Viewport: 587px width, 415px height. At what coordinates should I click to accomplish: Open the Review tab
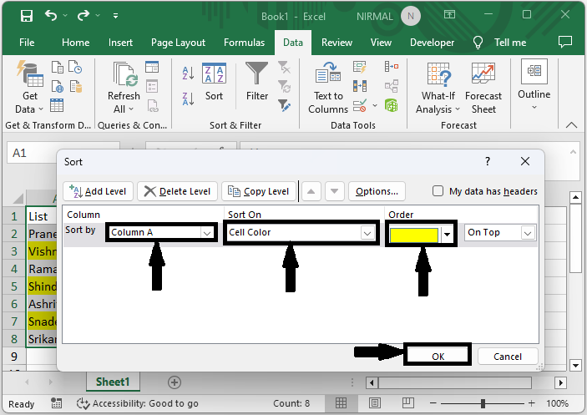(x=337, y=43)
